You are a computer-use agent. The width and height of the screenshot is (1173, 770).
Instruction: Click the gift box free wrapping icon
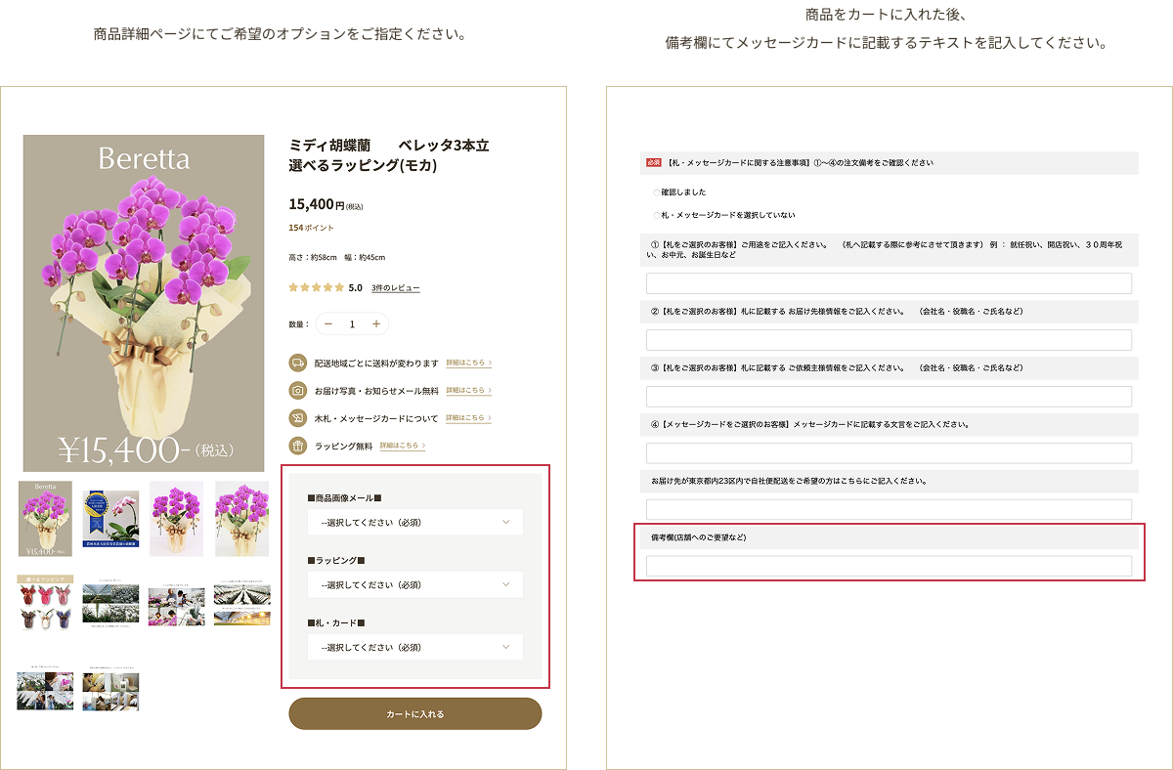pos(297,446)
